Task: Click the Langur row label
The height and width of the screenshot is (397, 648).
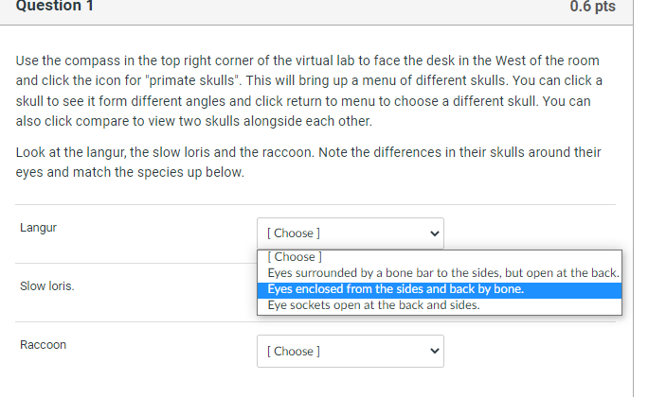Action: 38,228
